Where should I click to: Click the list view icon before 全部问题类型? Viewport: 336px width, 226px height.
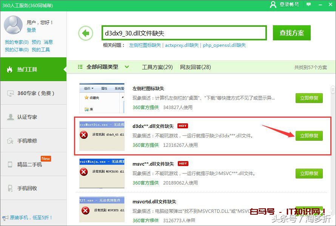80,67
